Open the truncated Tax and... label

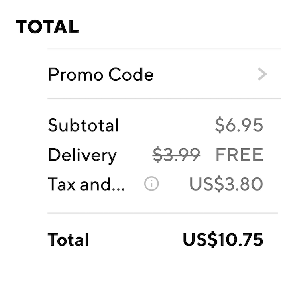(x=86, y=184)
